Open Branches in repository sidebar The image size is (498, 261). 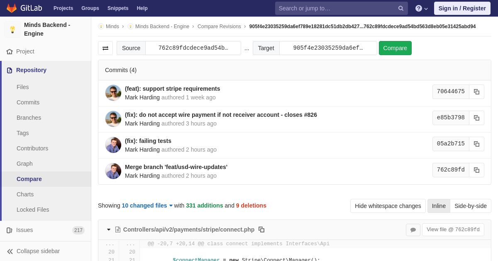29,118
